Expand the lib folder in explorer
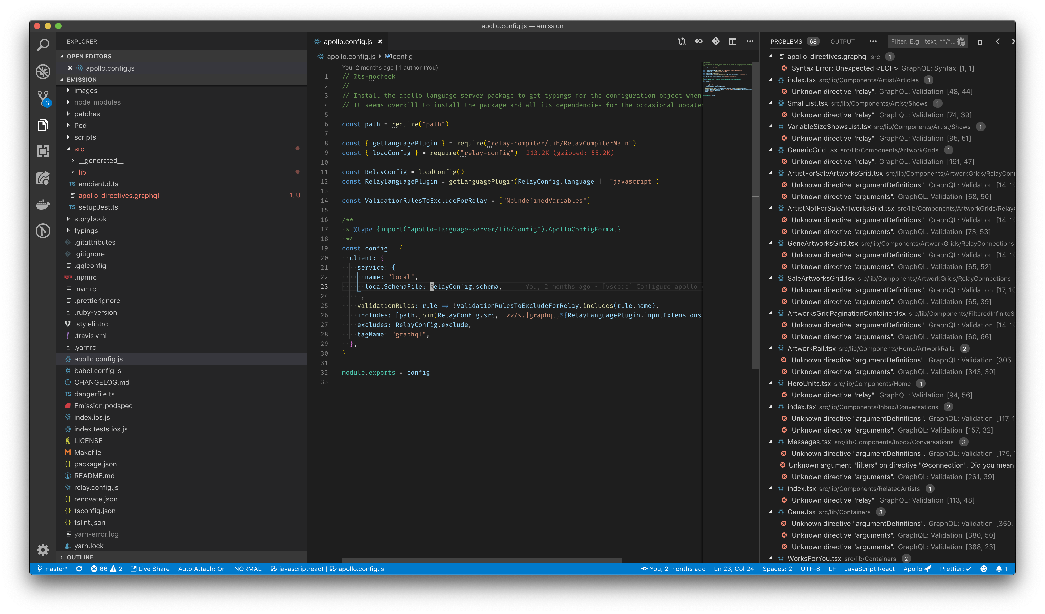 click(x=82, y=172)
